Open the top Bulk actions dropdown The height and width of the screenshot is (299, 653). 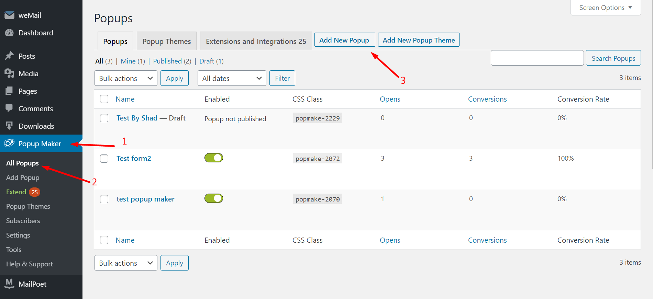[x=126, y=78]
